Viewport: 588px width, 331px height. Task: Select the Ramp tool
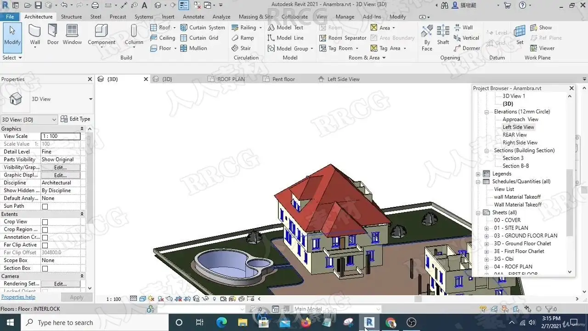[x=243, y=38]
